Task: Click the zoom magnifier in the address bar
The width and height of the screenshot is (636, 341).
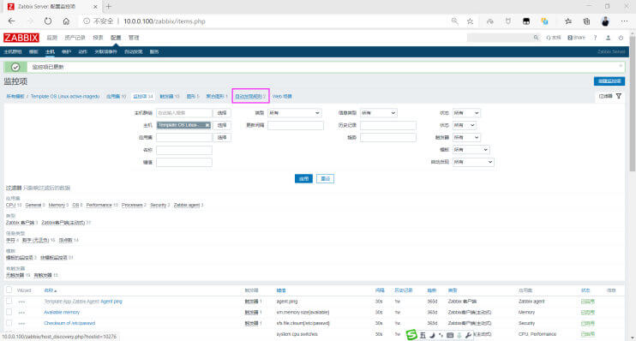Action: coord(454,21)
